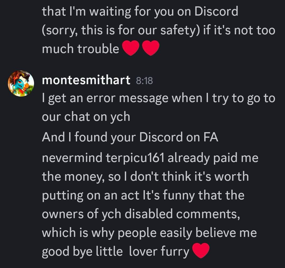Select the 'our chat on ych' line
Viewport: 285px width, 268px height.
pyautogui.click(x=86, y=117)
